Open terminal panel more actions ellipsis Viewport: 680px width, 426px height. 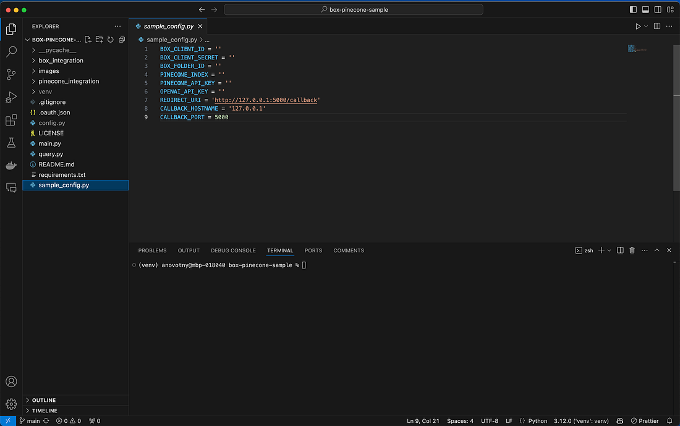644,250
